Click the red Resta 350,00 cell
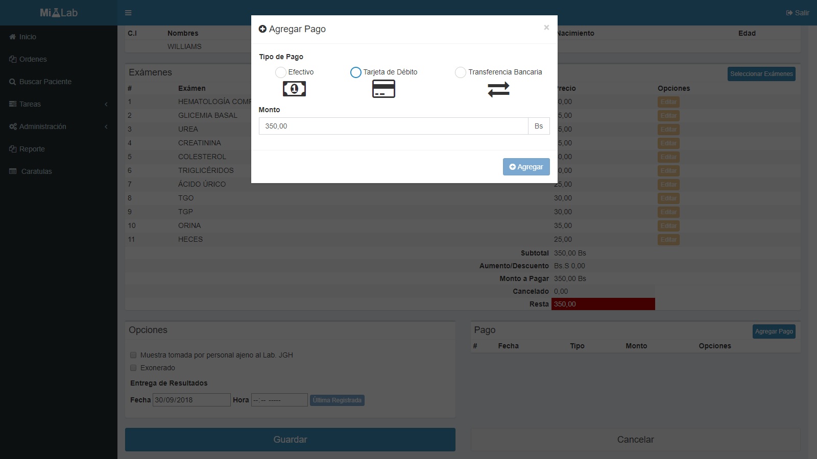Viewport: 817px width, 459px height. pos(603,304)
